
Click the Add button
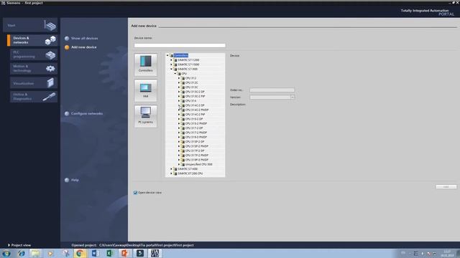click(x=446, y=186)
